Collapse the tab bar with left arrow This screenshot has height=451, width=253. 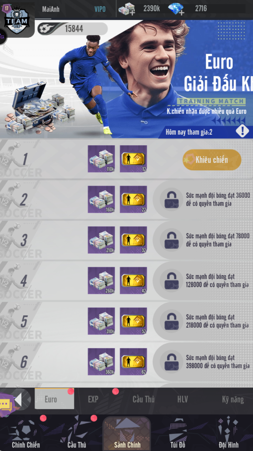pos(18,399)
